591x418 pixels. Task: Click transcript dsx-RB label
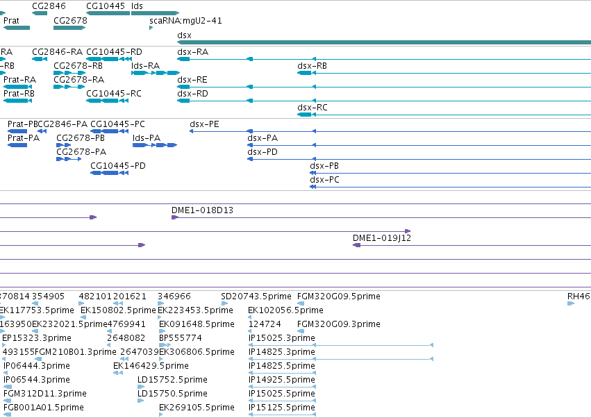click(x=312, y=65)
